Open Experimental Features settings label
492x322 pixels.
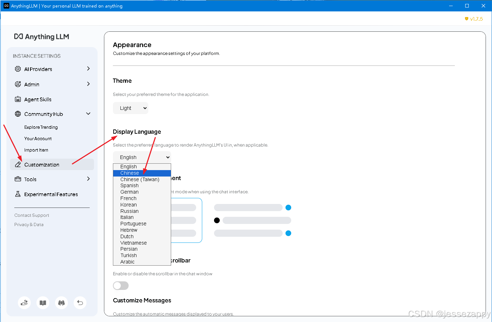point(51,194)
